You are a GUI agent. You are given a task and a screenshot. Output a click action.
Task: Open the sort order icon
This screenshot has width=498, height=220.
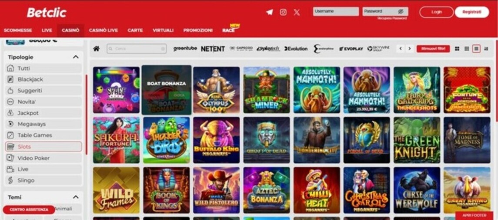(486, 49)
